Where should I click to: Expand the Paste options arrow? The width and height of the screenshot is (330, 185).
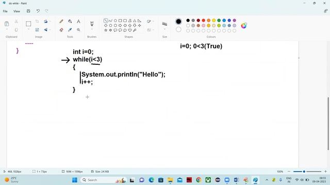point(7,29)
